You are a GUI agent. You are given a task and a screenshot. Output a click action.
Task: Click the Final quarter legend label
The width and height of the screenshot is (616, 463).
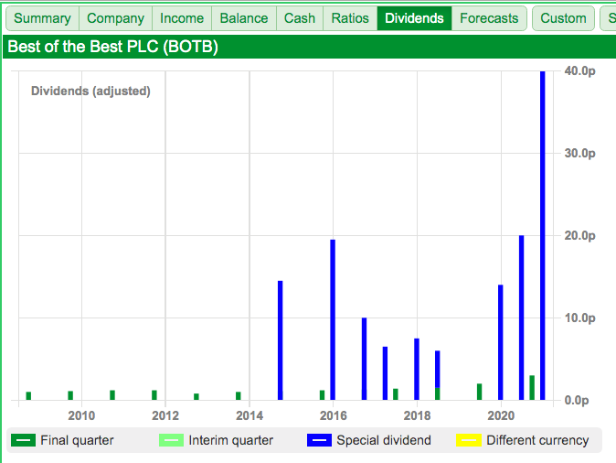click(x=77, y=440)
